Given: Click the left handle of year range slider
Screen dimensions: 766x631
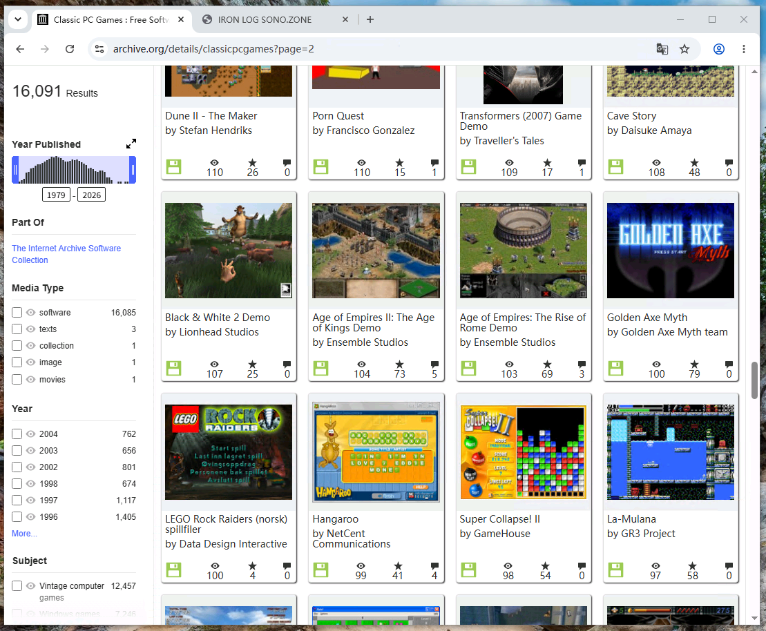Looking at the screenshot, I should (x=15, y=170).
